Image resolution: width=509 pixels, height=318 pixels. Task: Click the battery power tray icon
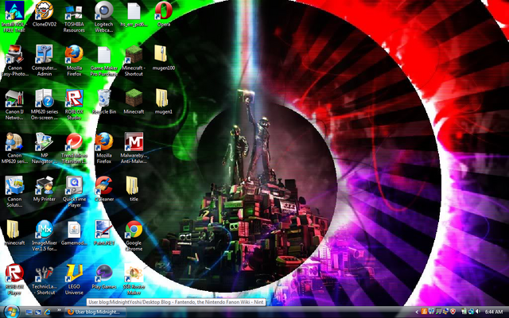click(464, 311)
